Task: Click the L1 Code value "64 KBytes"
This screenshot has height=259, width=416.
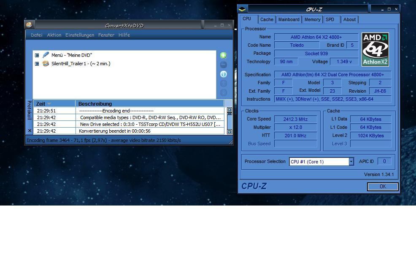Action: 370,127
